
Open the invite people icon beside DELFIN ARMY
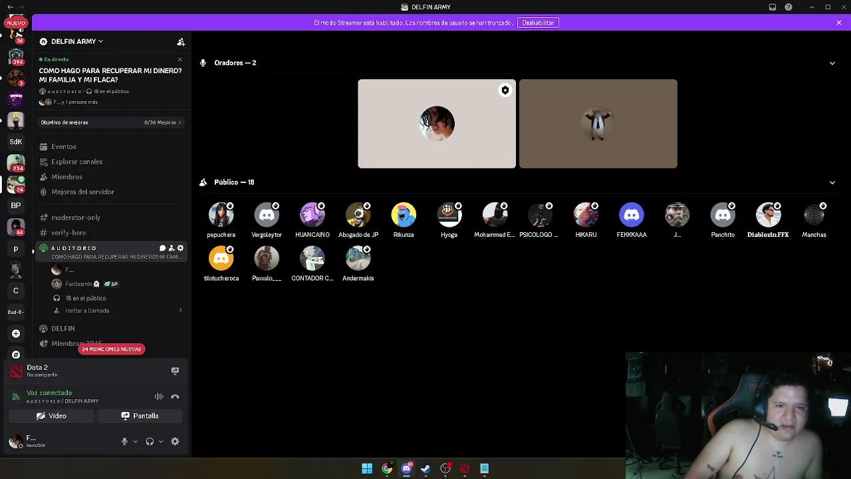[181, 41]
